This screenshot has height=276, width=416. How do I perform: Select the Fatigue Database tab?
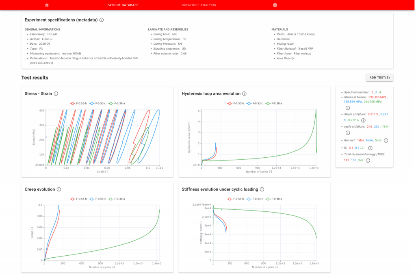coord(123,5)
